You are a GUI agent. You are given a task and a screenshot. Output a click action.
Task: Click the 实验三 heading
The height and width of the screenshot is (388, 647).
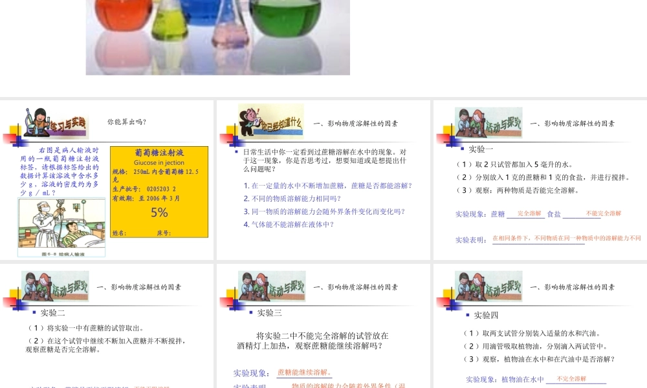tap(270, 313)
